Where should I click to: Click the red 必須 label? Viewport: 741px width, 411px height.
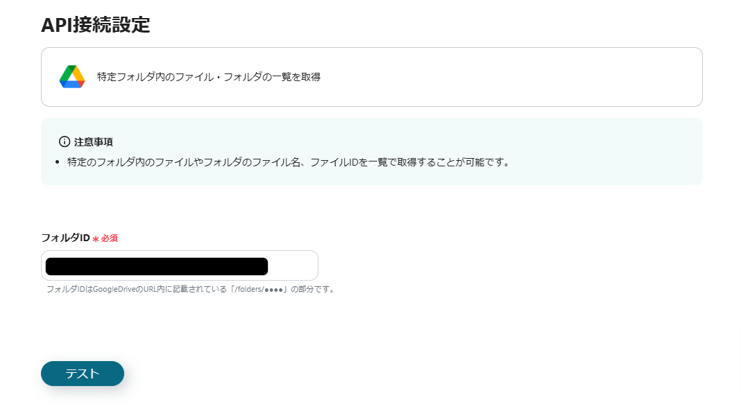pos(110,238)
